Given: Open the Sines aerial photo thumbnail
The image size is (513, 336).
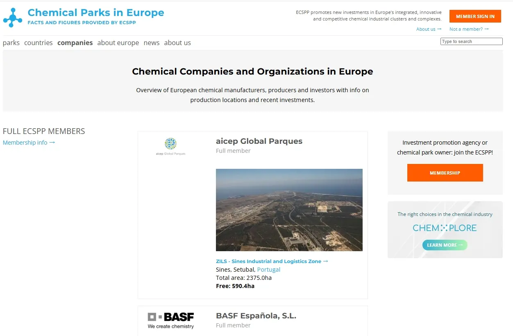Looking at the screenshot, I should click(289, 210).
